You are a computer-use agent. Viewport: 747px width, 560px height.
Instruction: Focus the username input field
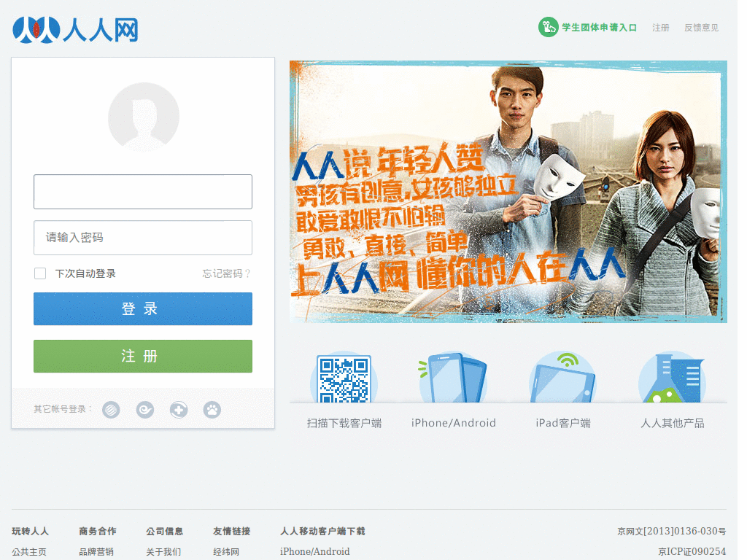tap(143, 192)
